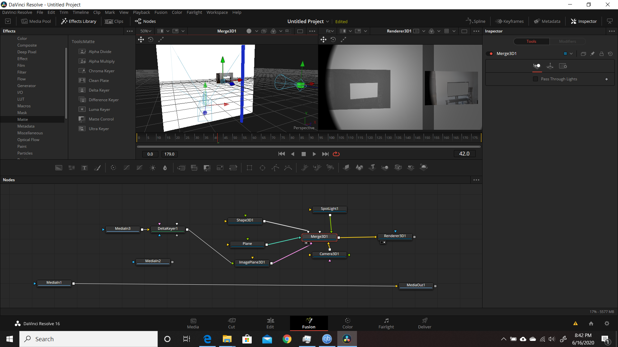Add a Shape 3D node from the toolbar
Image resolution: width=618 pixels, height=347 pixels.
click(359, 167)
